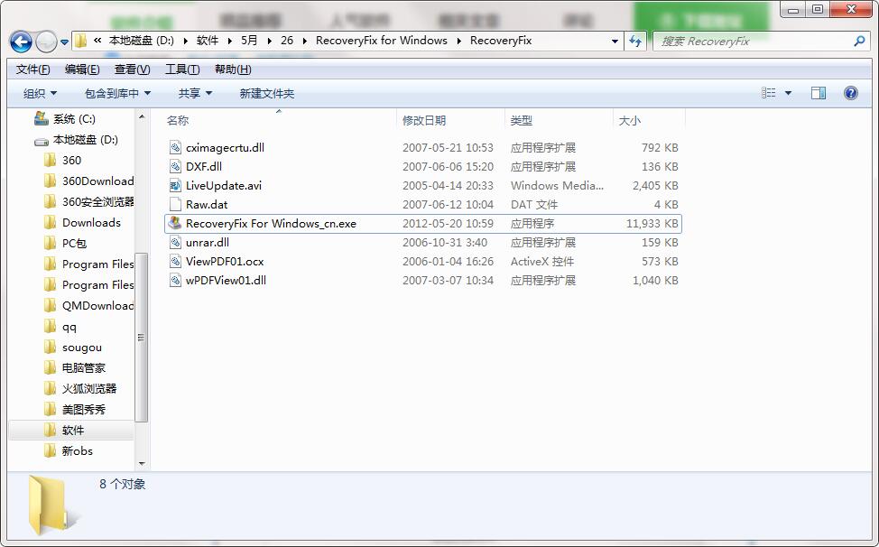The width and height of the screenshot is (879, 547).
Task: Click the search magnifier icon
Action: 859,41
